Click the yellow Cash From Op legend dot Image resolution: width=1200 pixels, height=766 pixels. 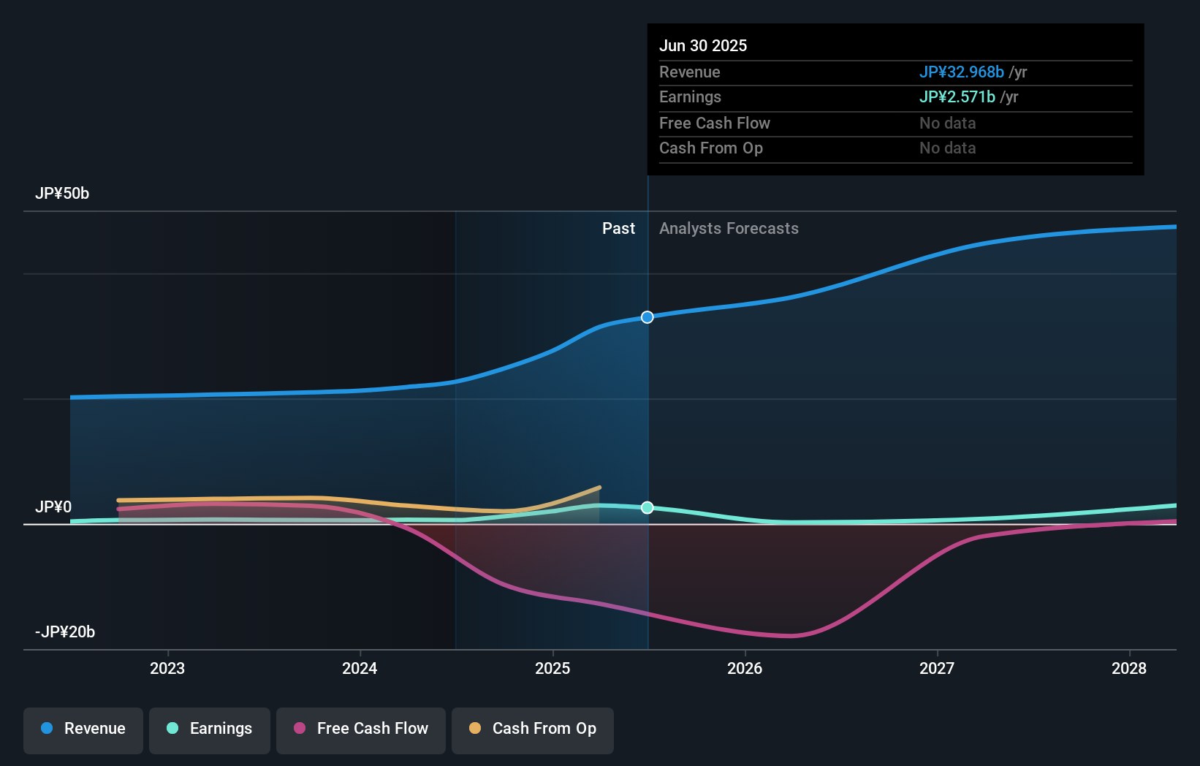coord(475,729)
